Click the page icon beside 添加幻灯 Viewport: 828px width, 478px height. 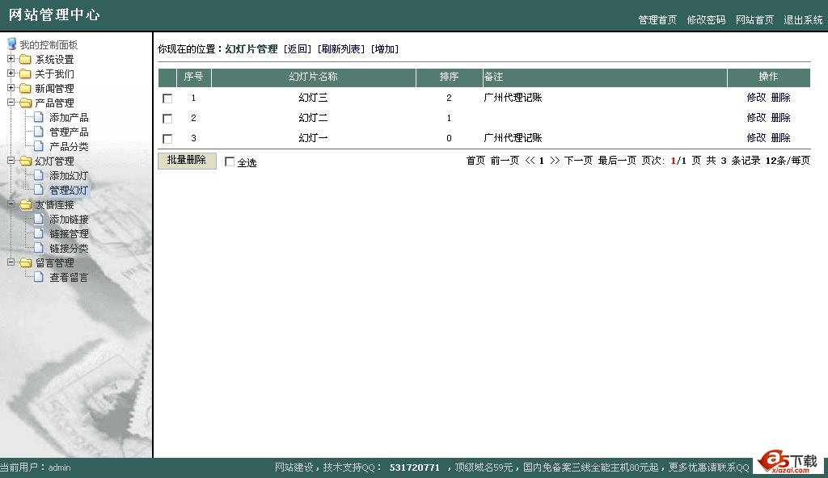pyautogui.click(x=39, y=175)
